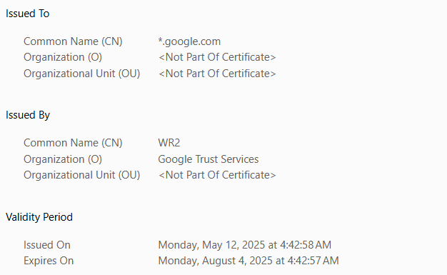Click Issued By organizational unit Not Part Of Certificate value
The width and height of the screenshot is (447, 275).
(217, 175)
